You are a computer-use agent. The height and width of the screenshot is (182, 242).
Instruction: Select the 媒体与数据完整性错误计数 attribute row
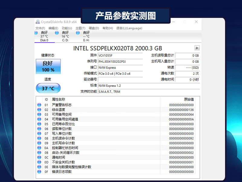point(116,167)
